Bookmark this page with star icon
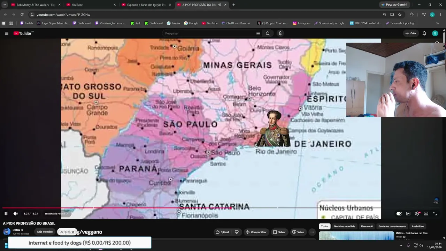Screen dimensions: 446x251 (400, 15)
